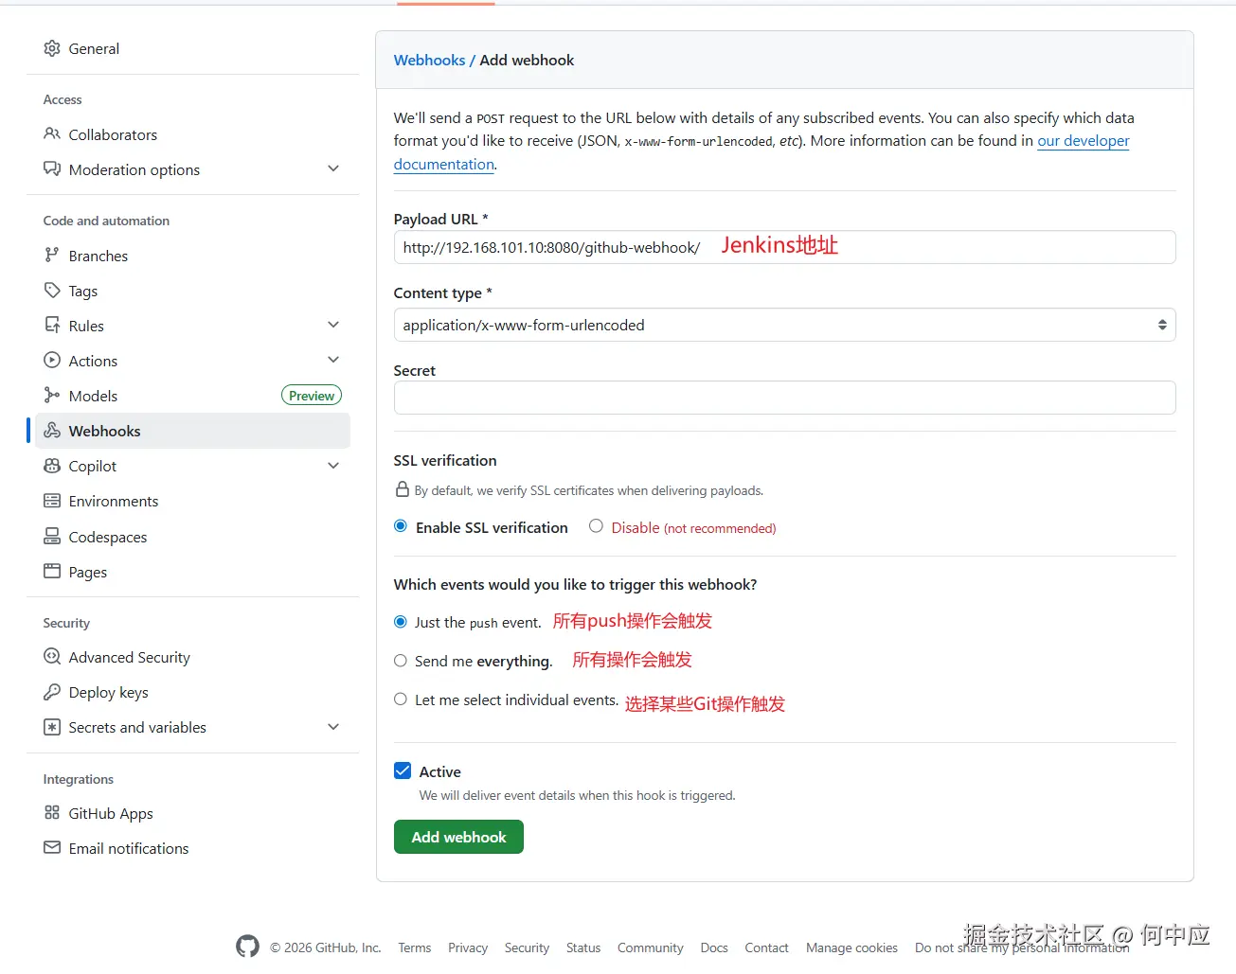Image resolution: width=1236 pixels, height=974 pixels.
Task: Click the GitHub Apps grid icon
Action: click(x=52, y=813)
